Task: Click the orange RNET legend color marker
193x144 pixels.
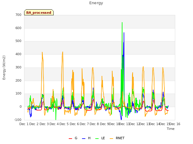Action: [x=111, y=139]
